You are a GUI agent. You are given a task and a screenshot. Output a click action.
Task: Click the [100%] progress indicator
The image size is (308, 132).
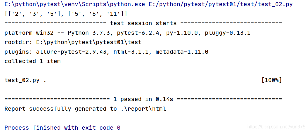tap(271, 80)
